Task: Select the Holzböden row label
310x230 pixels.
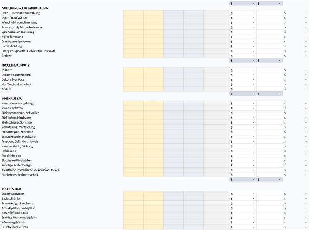Action: (9, 151)
